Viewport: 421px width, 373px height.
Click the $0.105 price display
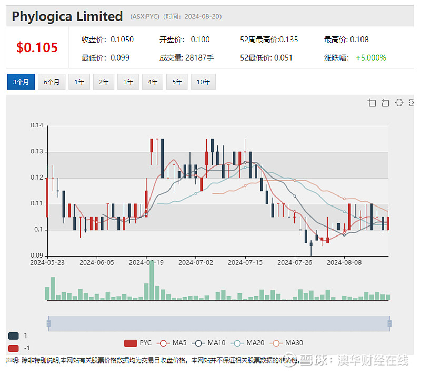pos(36,46)
